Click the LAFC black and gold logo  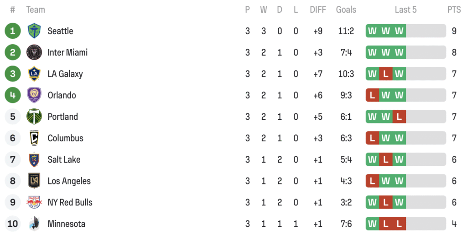coord(34,181)
